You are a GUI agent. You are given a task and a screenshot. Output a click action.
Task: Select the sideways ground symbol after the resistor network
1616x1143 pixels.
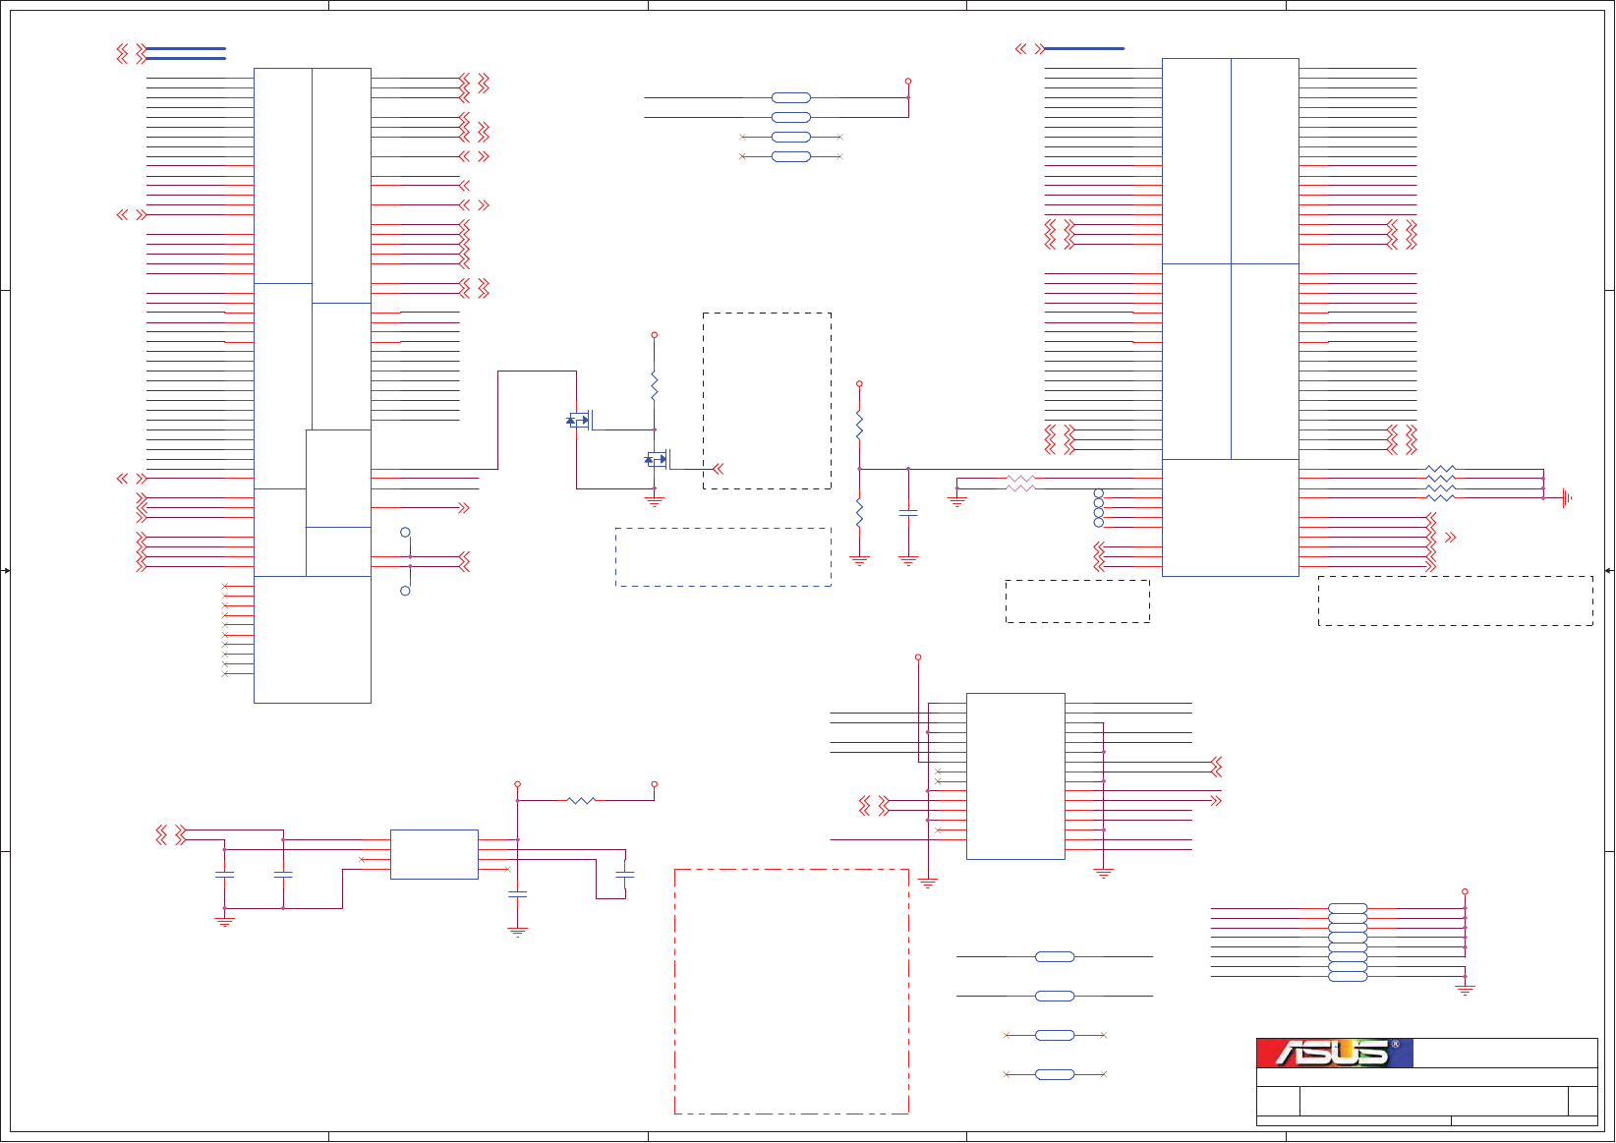tap(1566, 498)
